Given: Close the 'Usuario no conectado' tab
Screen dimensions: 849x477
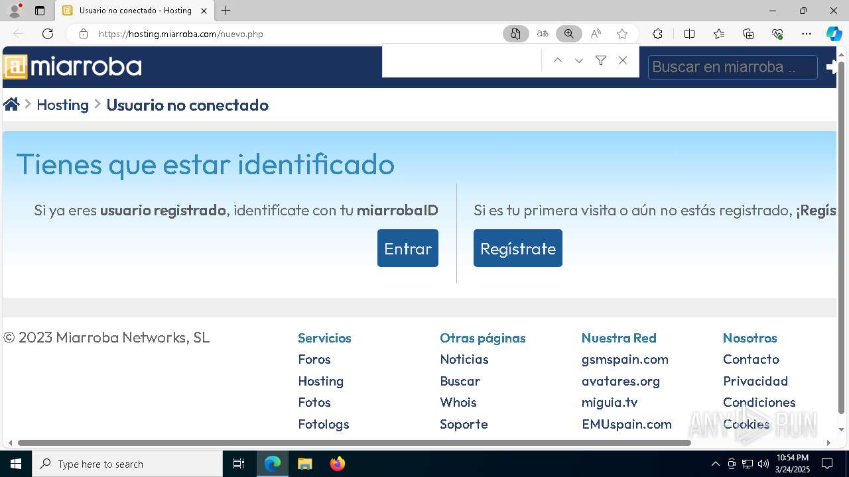Looking at the screenshot, I should point(204,11).
